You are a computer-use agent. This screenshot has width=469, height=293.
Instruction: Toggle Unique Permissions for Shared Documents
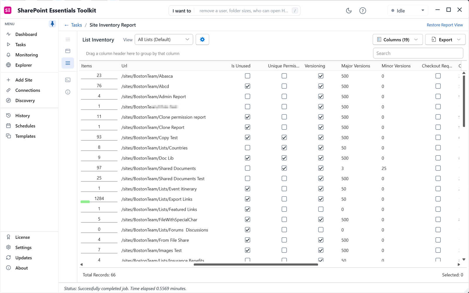point(284,168)
